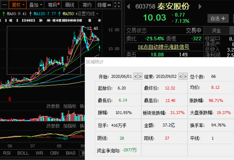The image size is (234, 160).
Task: Click the 最终价 value 12.32
Action: [x=170, y=88]
